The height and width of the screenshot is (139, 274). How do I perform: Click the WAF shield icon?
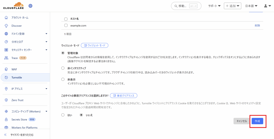coord(6,69)
